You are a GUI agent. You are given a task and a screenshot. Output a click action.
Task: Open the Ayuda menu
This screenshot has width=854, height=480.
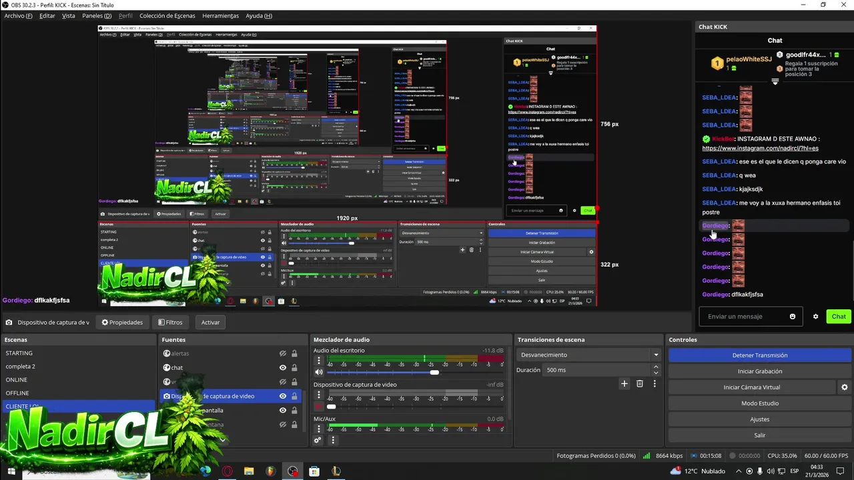click(x=259, y=15)
